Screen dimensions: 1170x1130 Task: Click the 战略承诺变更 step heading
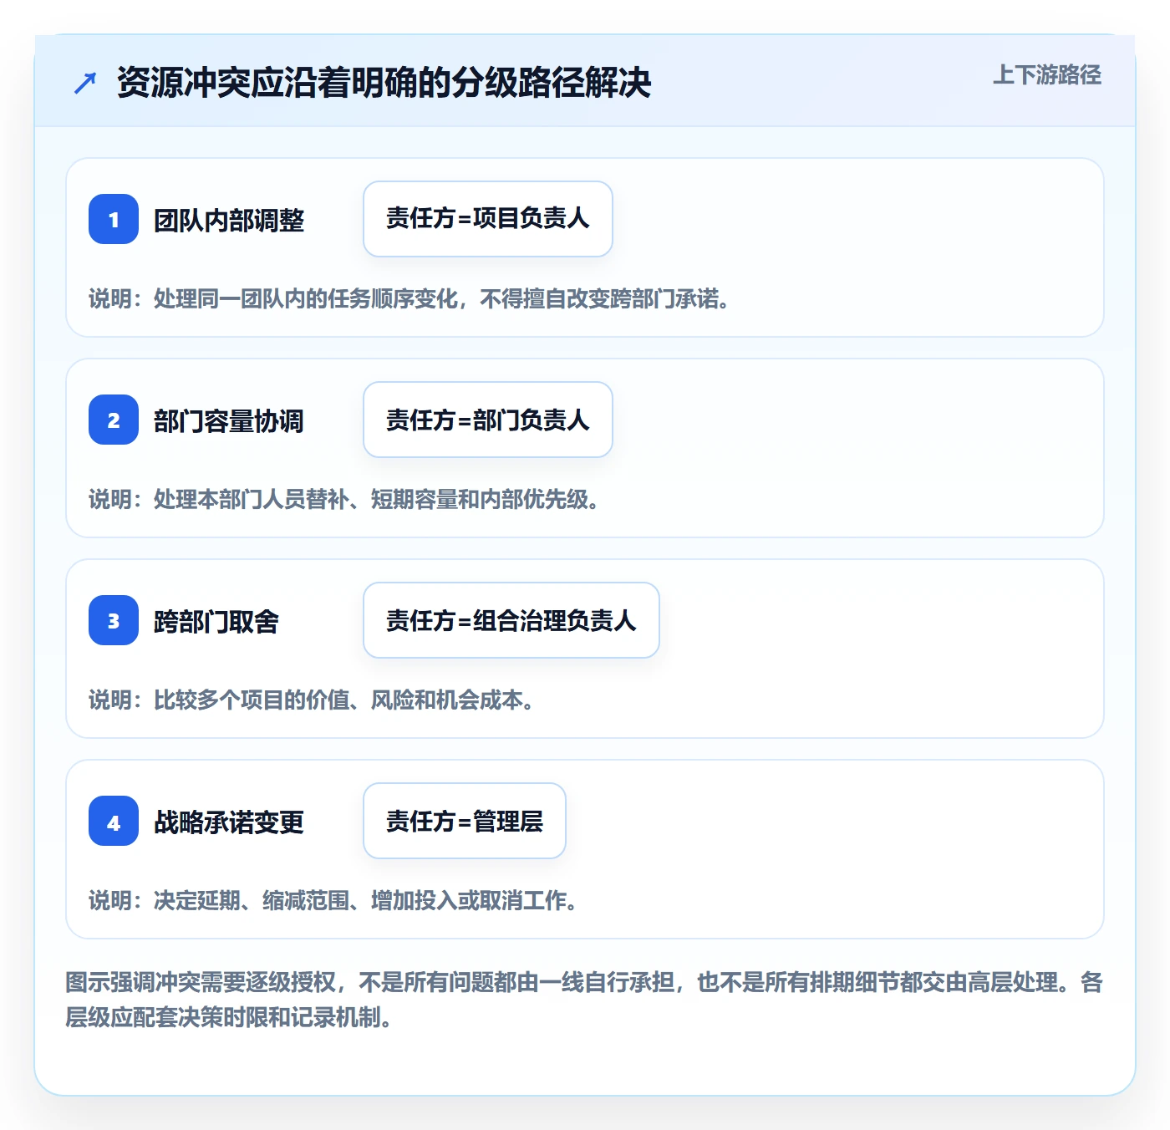pos(229,822)
